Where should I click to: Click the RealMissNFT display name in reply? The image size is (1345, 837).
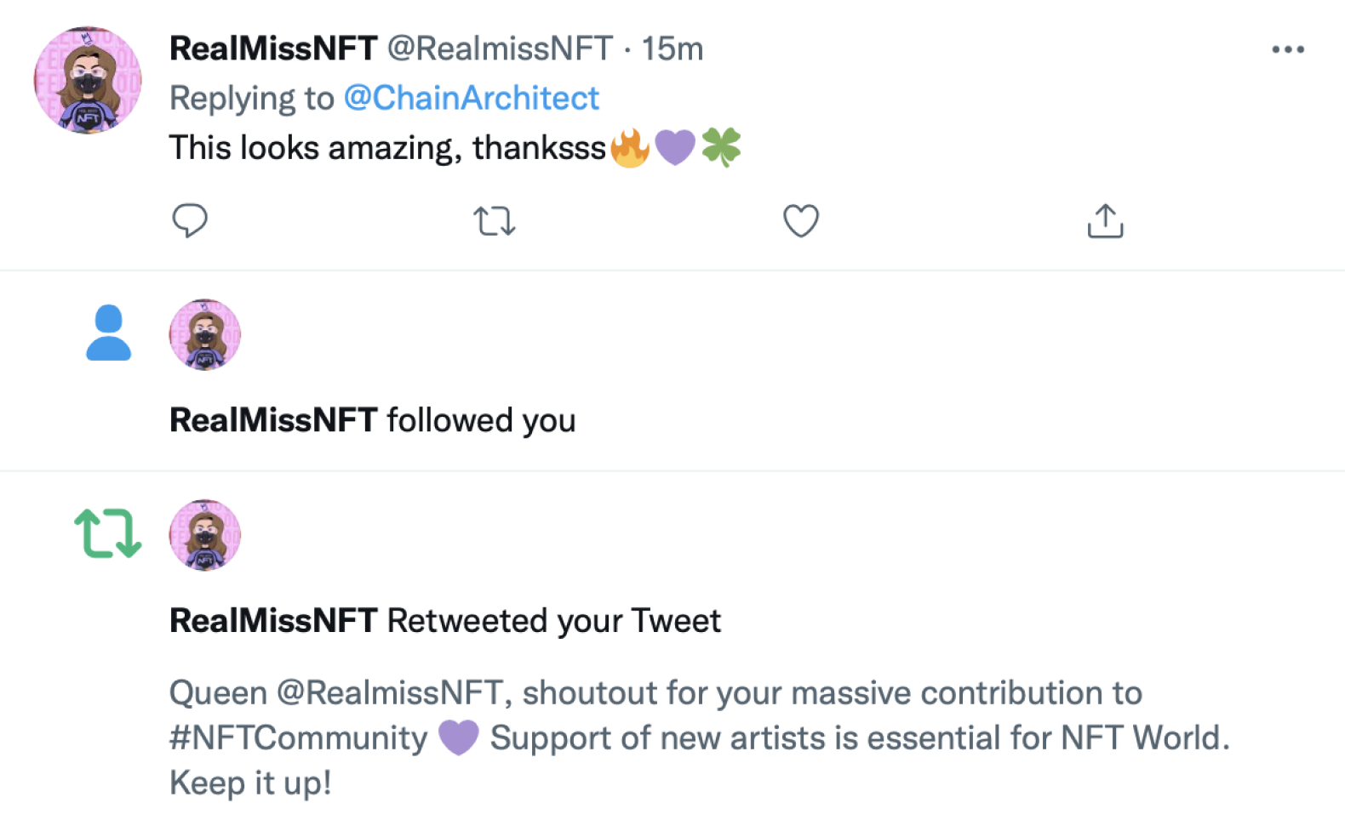tap(273, 49)
